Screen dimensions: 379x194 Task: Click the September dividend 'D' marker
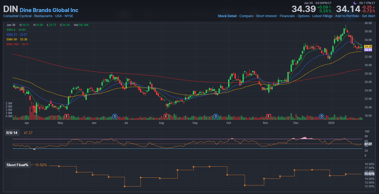(x=216, y=116)
